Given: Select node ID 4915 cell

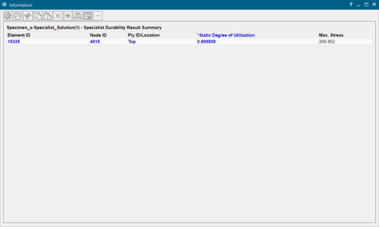Looking at the screenshot, I should [x=95, y=42].
